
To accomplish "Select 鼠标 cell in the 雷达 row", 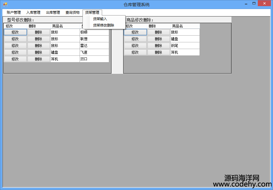I will pos(65,46).
